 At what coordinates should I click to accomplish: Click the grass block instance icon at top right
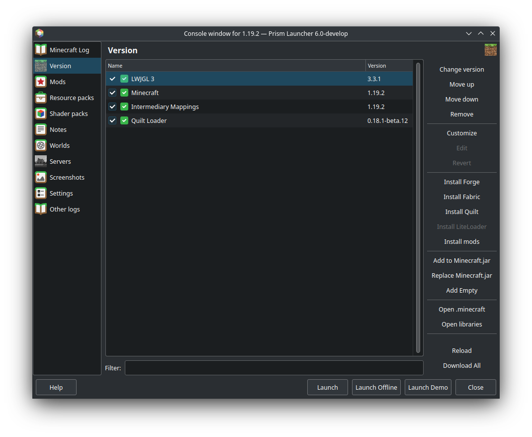(490, 50)
